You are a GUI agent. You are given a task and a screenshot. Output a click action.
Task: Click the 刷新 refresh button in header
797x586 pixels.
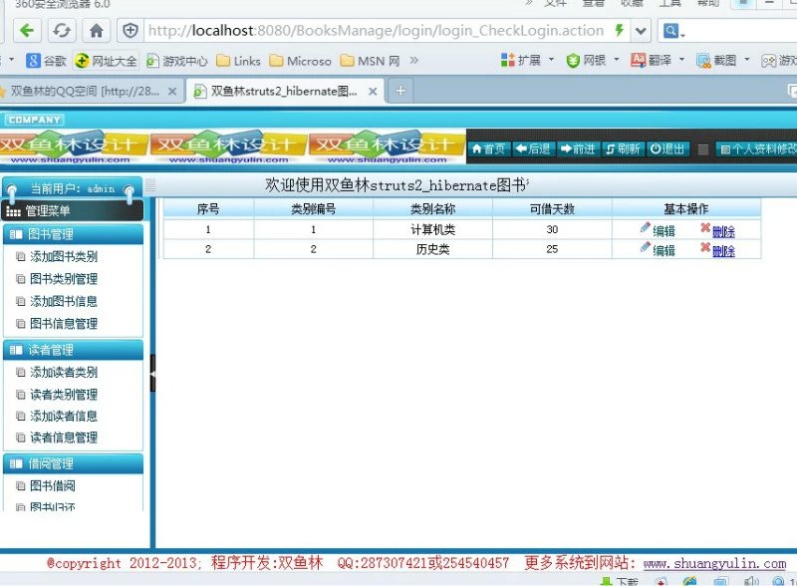tap(624, 149)
